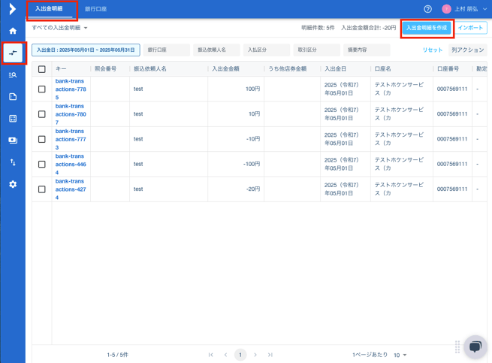Check the row bank-transactions-7785
This screenshot has width=492, height=363.
click(42, 89)
